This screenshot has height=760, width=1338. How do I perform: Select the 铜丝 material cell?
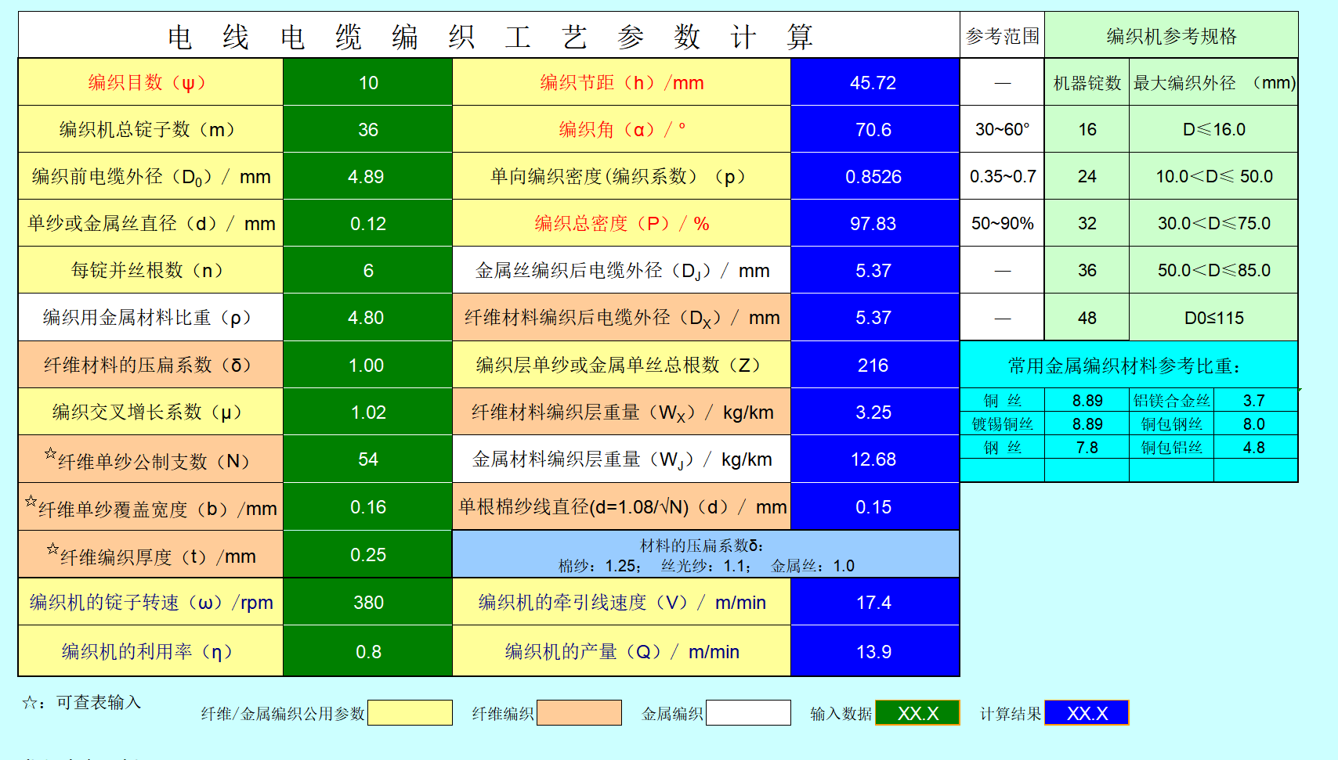click(1002, 400)
